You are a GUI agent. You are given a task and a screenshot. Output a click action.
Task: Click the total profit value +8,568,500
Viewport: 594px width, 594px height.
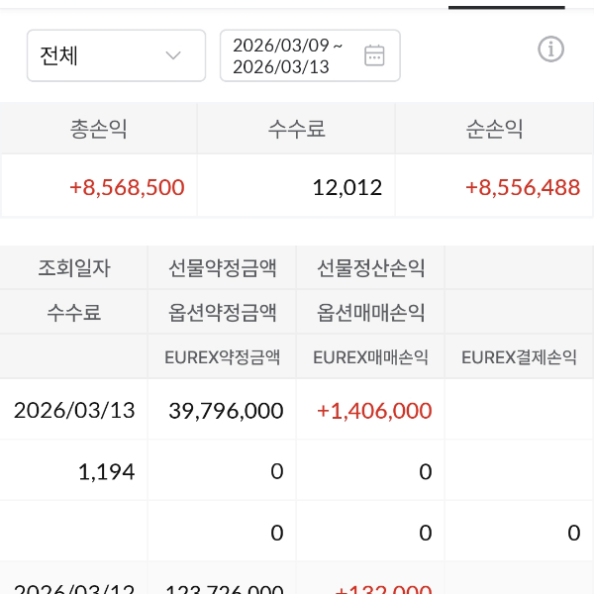pos(127,187)
